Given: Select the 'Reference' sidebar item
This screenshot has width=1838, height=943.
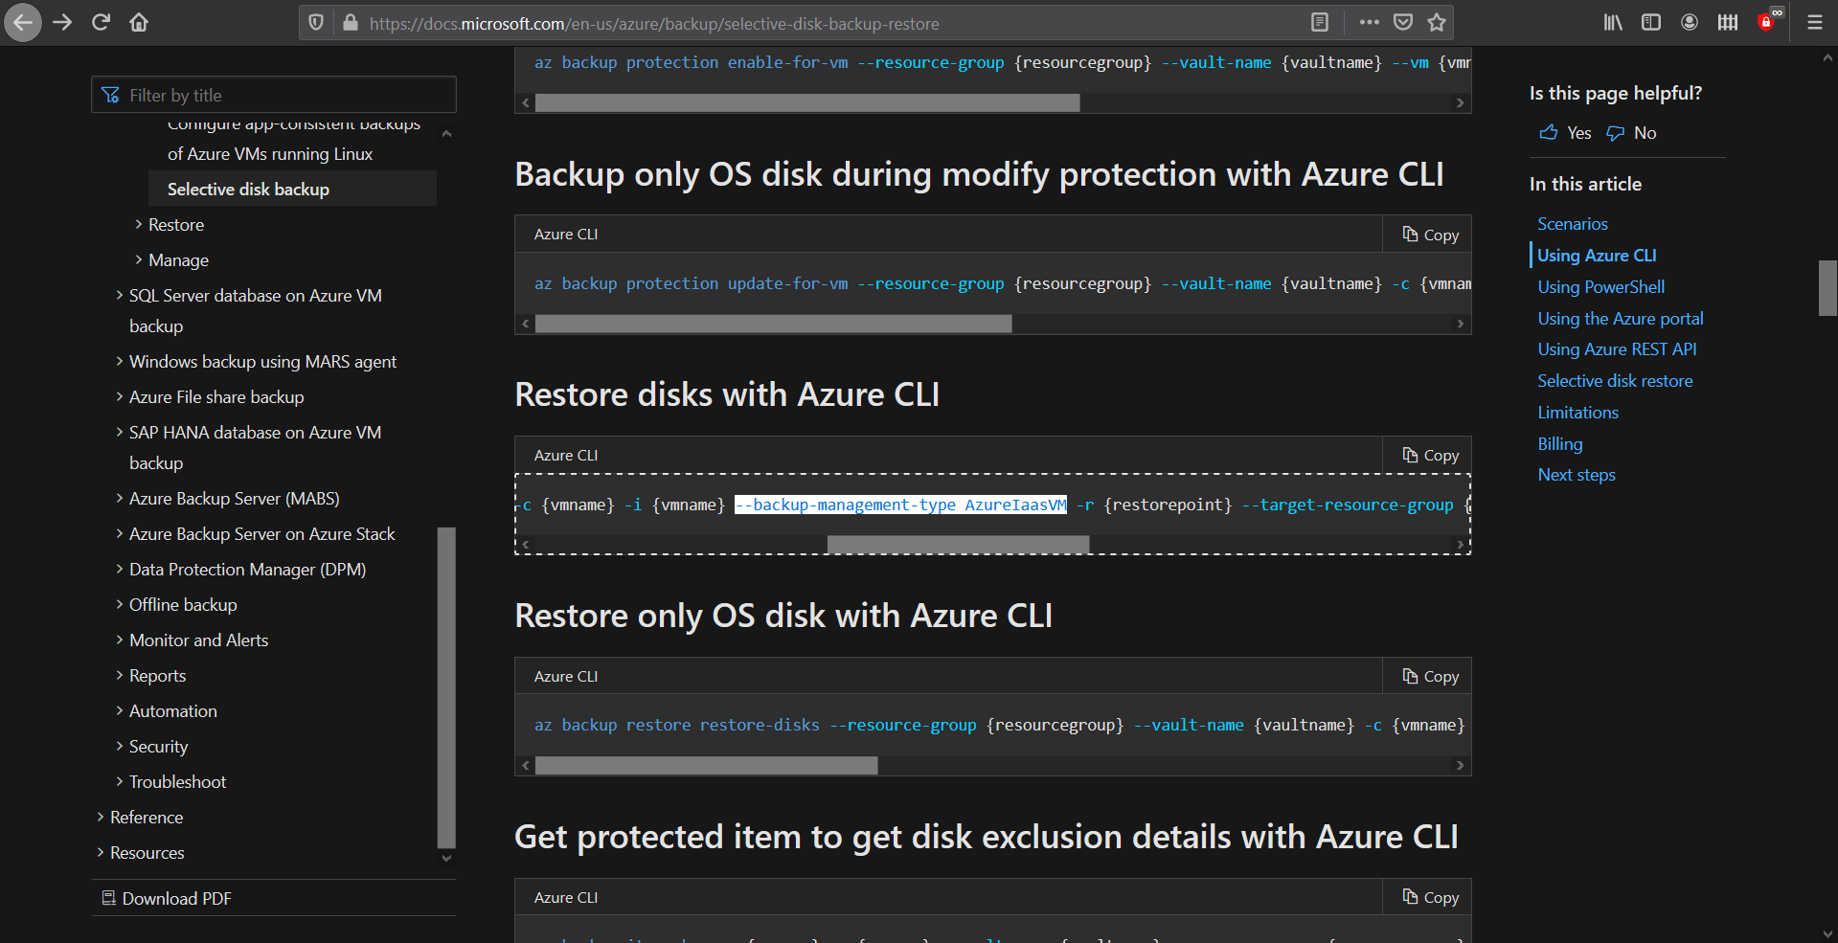Looking at the screenshot, I should [x=146, y=817].
